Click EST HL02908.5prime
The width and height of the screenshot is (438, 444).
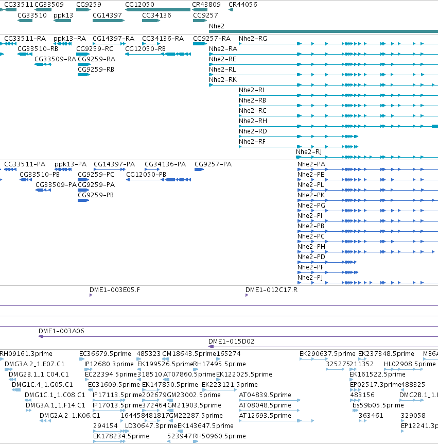click(x=410, y=364)
